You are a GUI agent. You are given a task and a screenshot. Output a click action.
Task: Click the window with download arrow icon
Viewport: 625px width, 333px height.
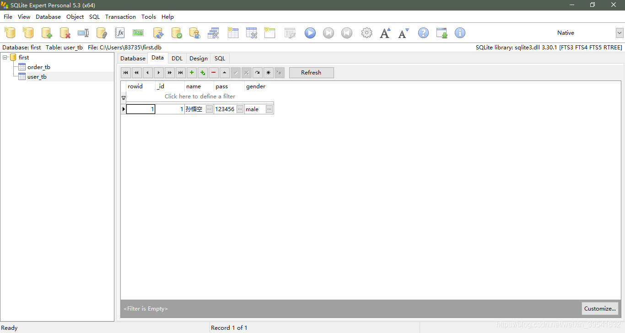442,33
